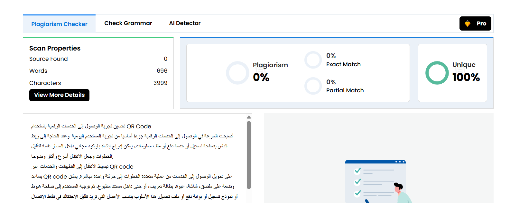Click the Words count 696
The image size is (529, 203).
[162, 71]
